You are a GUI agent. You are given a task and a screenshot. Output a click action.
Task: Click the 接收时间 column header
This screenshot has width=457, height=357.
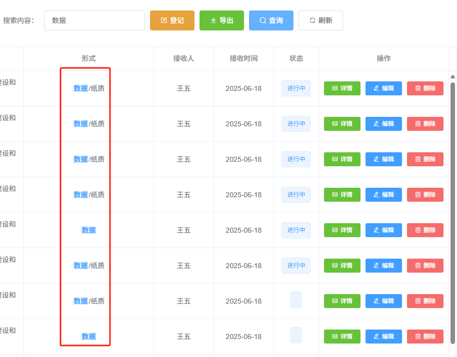[x=243, y=58]
